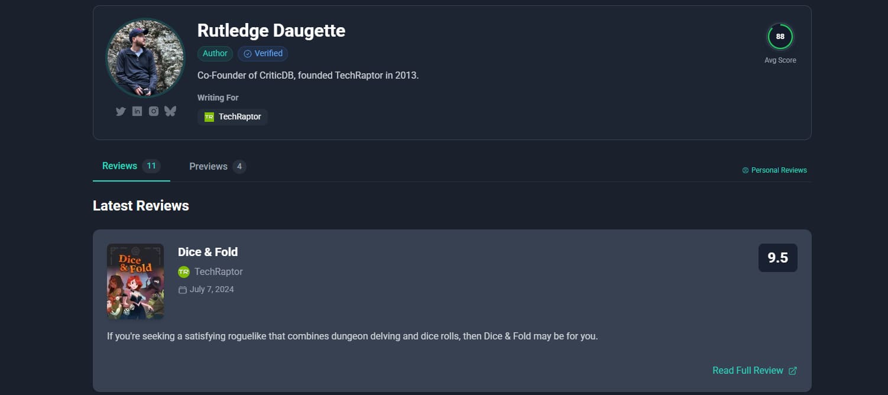Click the Personal Reviews icon
This screenshot has width=888, height=395.
[x=746, y=170]
